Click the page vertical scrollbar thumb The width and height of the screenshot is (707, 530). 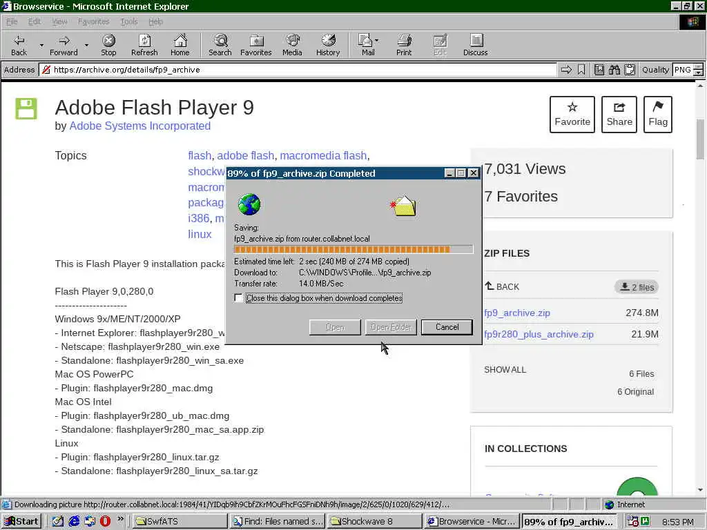700,139
